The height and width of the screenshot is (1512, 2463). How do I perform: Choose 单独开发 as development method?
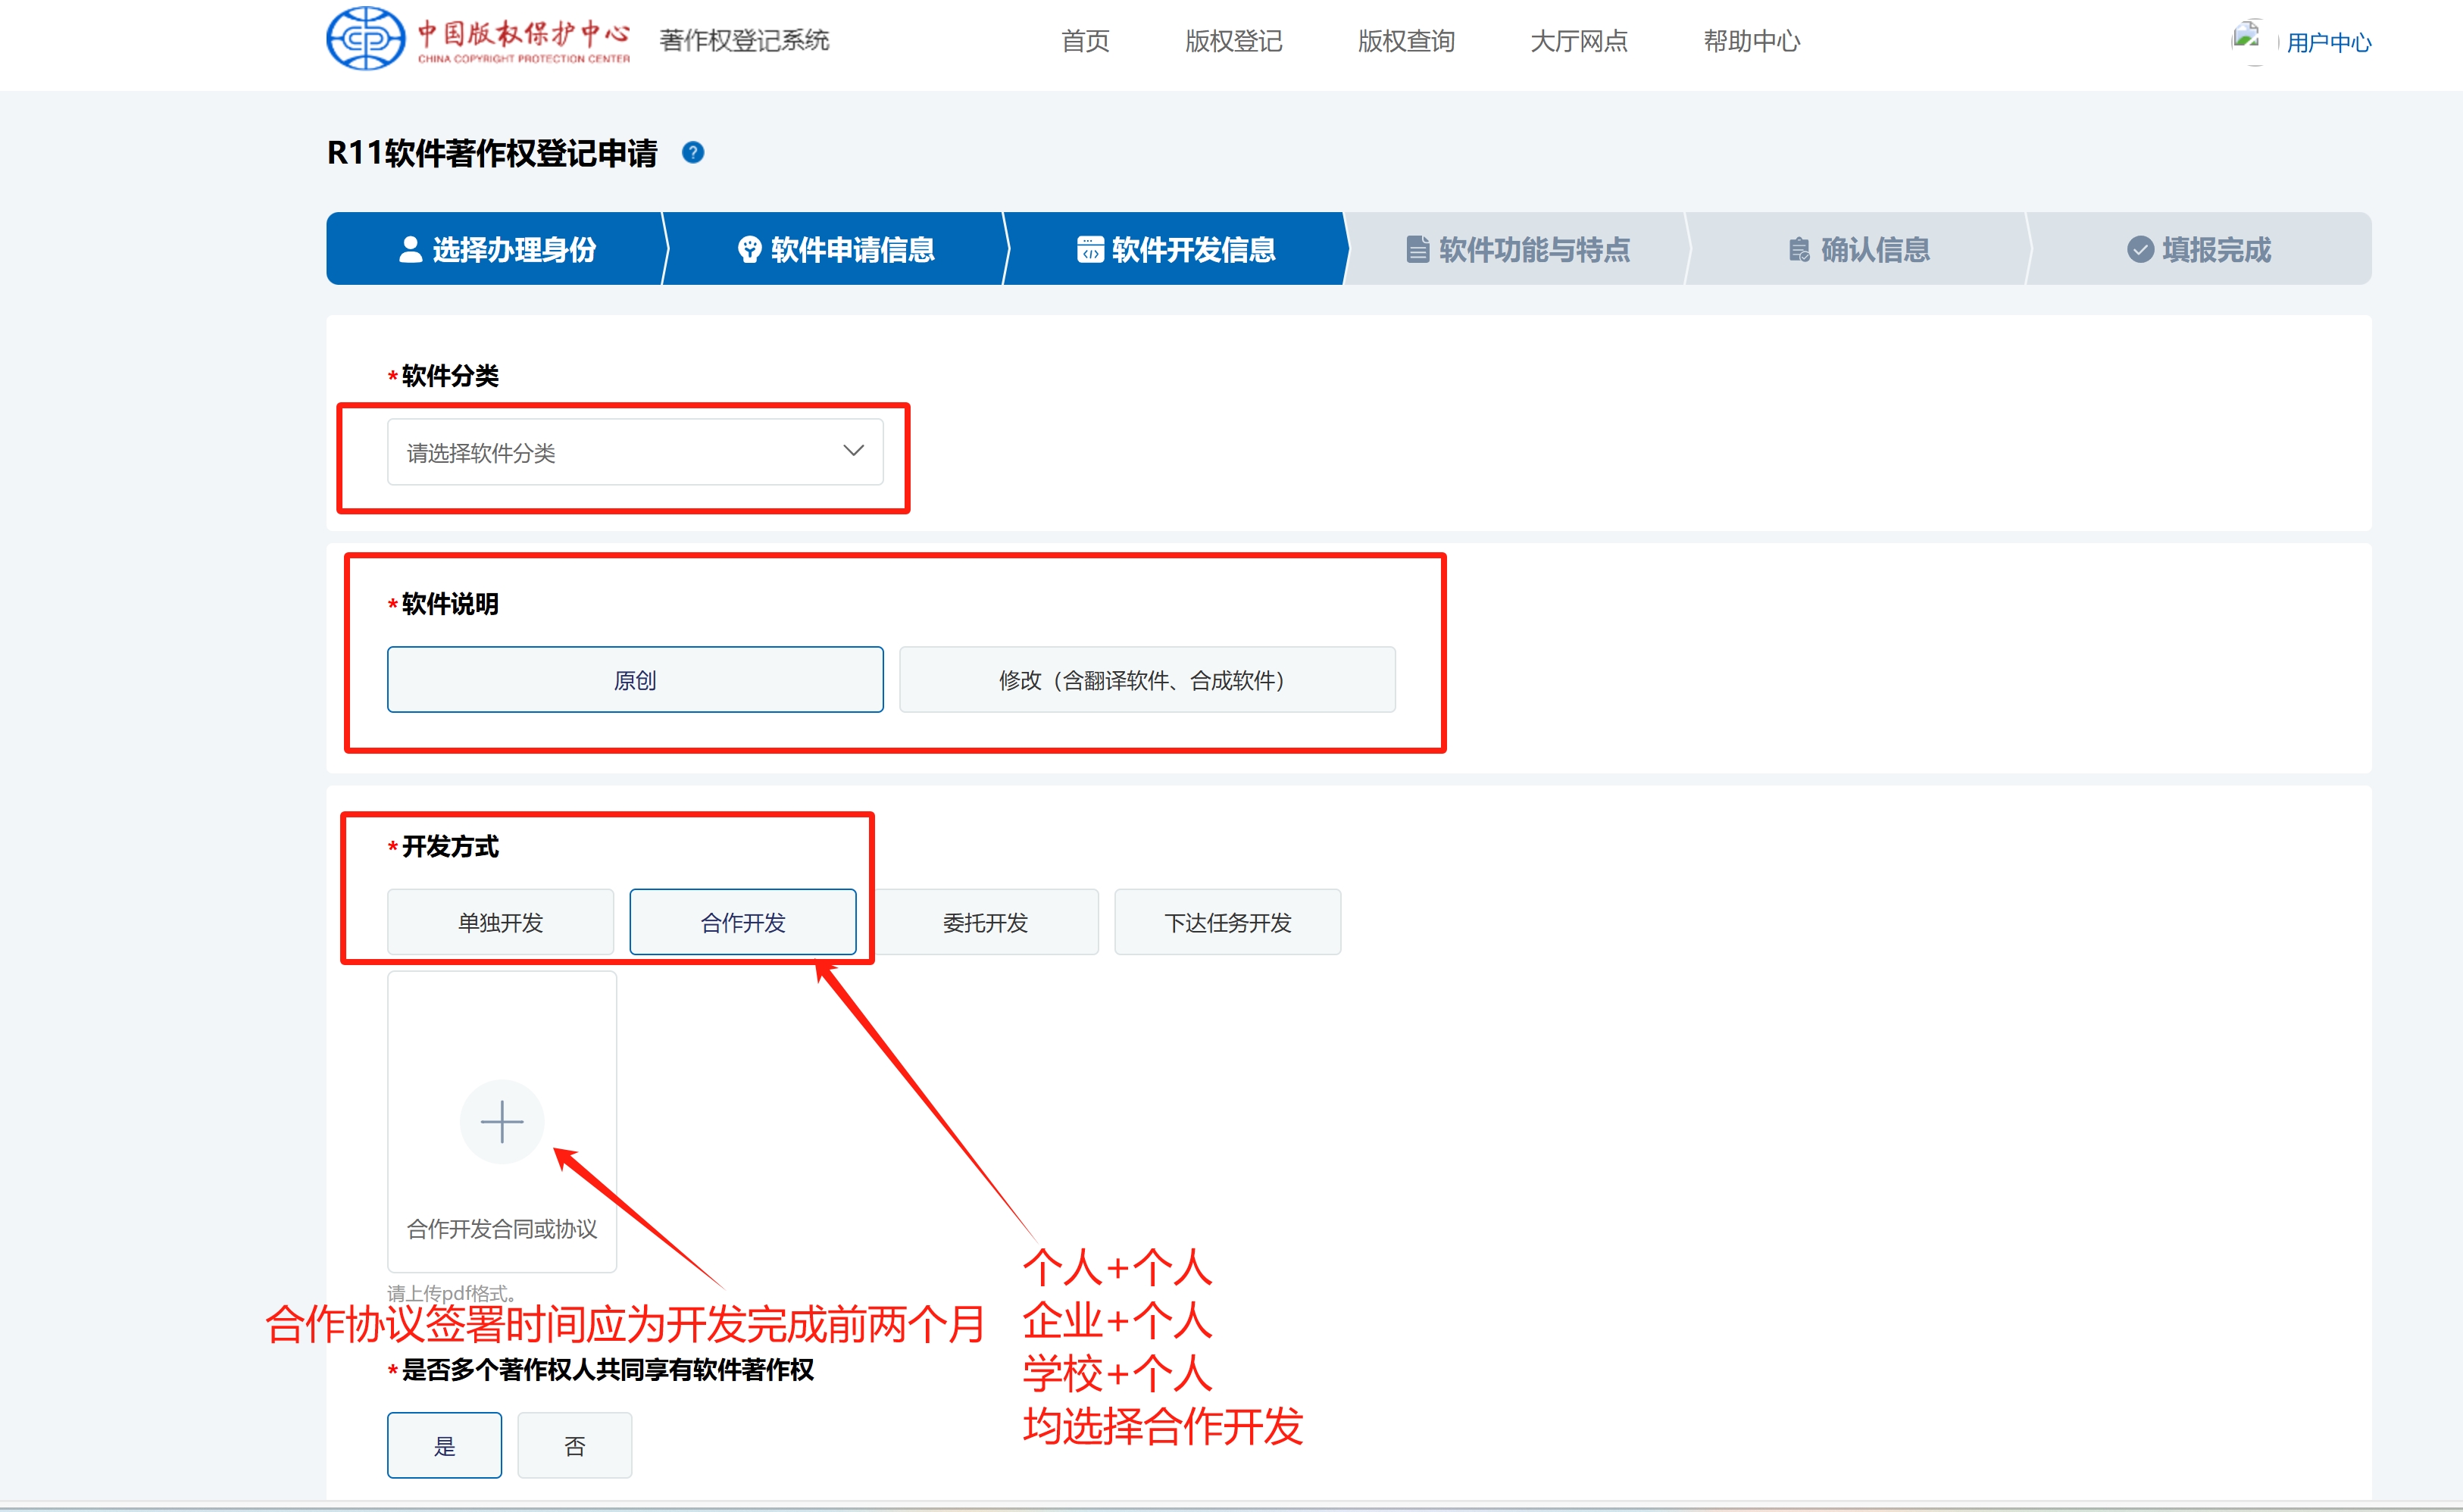point(501,922)
